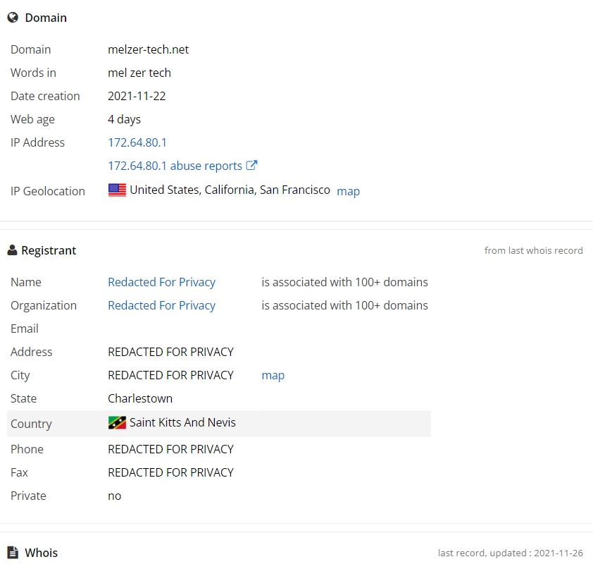Click the United States flag icon
Screen dimensions: 593x564
pos(117,190)
